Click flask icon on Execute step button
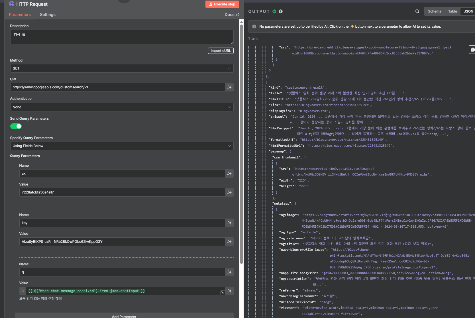The image size is (475, 318). click(x=211, y=4)
